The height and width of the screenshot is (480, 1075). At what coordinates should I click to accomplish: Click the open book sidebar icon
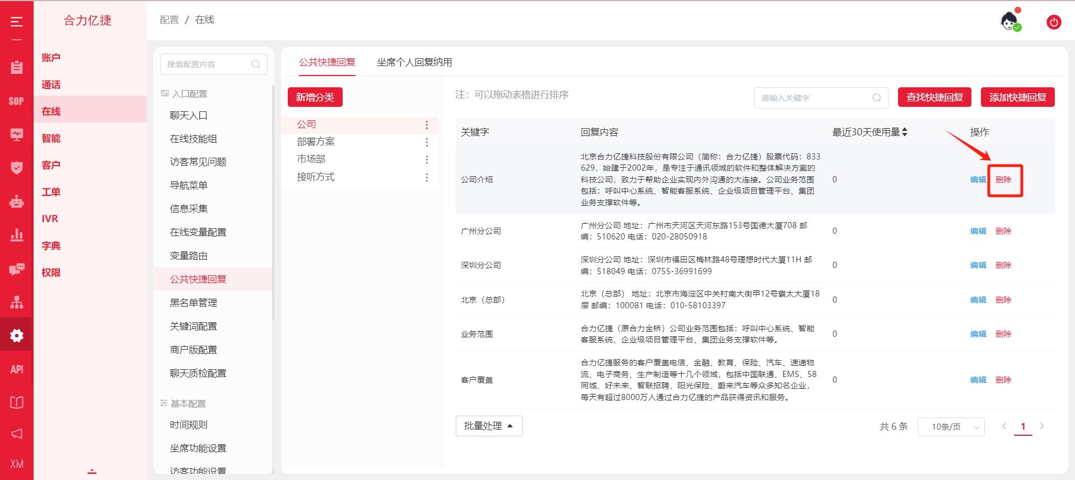pyautogui.click(x=17, y=402)
